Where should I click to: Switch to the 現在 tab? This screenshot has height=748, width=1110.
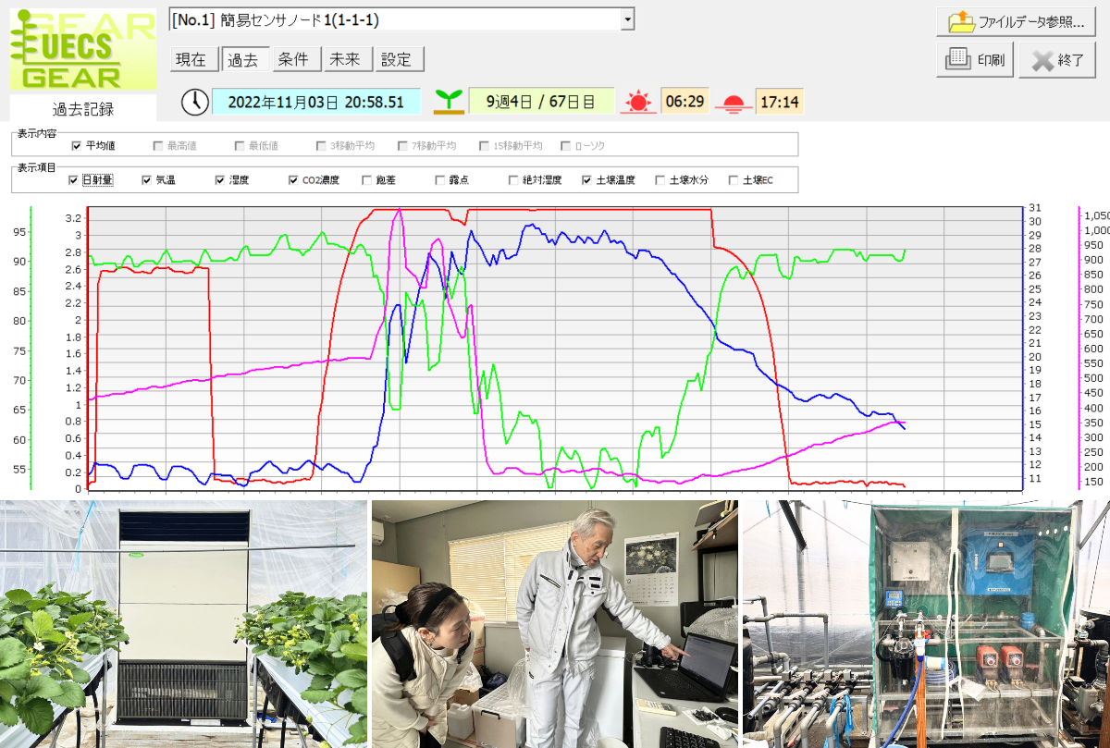point(191,59)
